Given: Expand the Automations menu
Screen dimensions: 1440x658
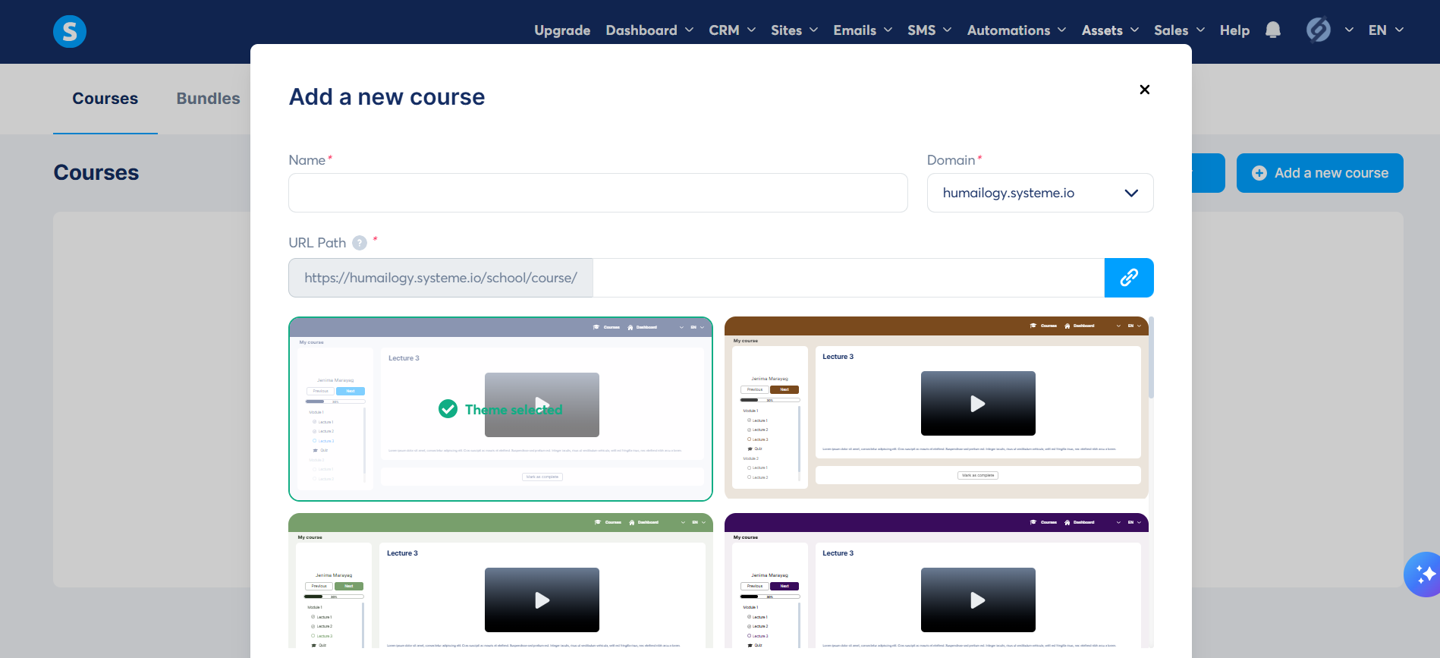Looking at the screenshot, I should [x=1017, y=30].
